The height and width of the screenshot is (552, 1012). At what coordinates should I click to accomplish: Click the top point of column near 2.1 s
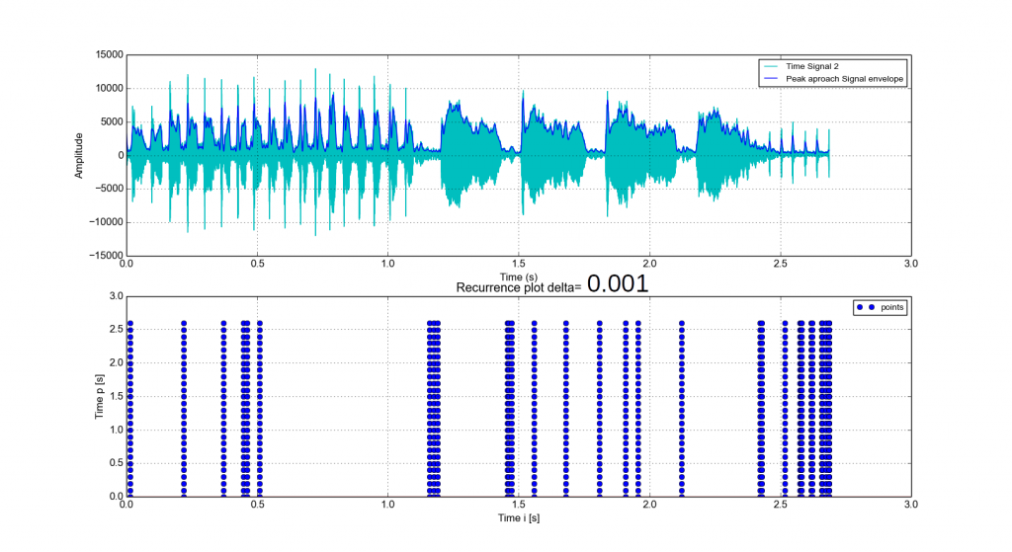pyautogui.click(x=682, y=323)
